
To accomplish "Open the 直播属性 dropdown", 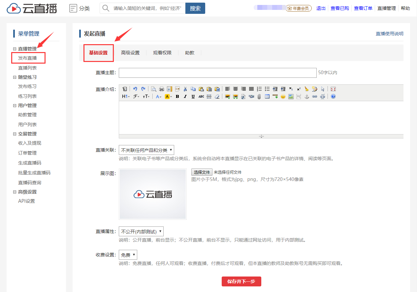I will coord(141,231).
